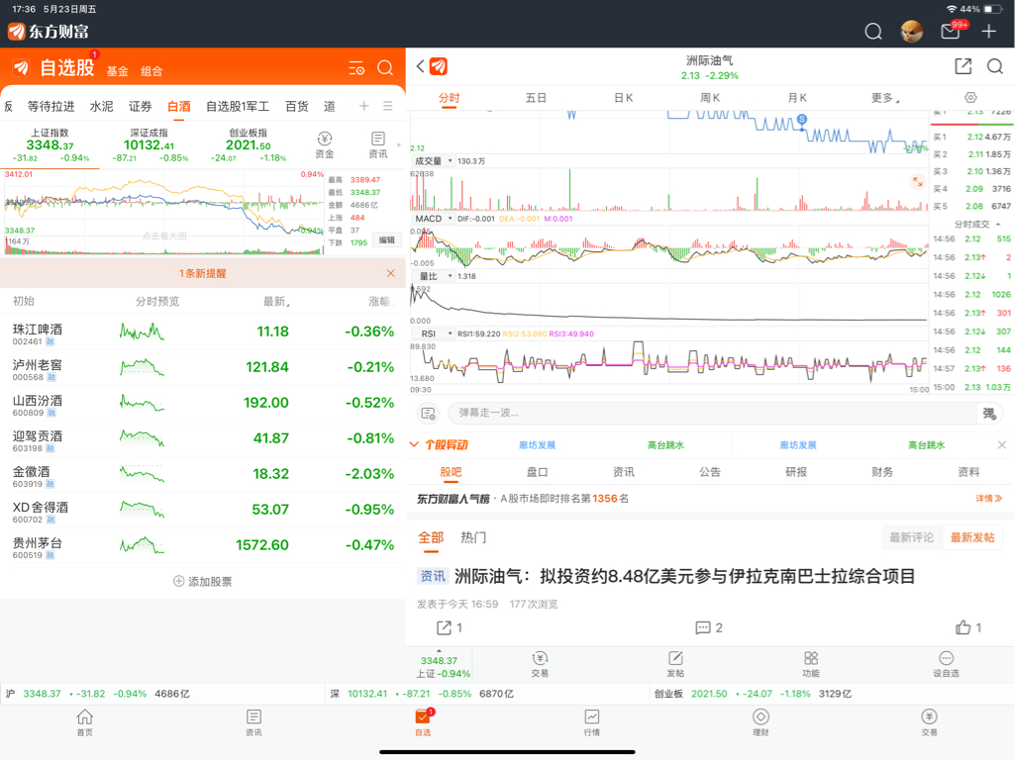Open 基金 next to 自选股

click(x=117, y=71)
